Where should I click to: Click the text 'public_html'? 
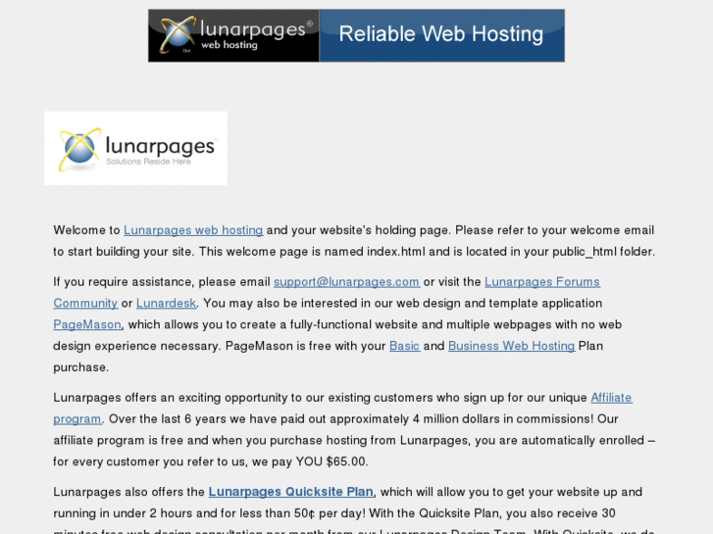click(x=585, y=251)
